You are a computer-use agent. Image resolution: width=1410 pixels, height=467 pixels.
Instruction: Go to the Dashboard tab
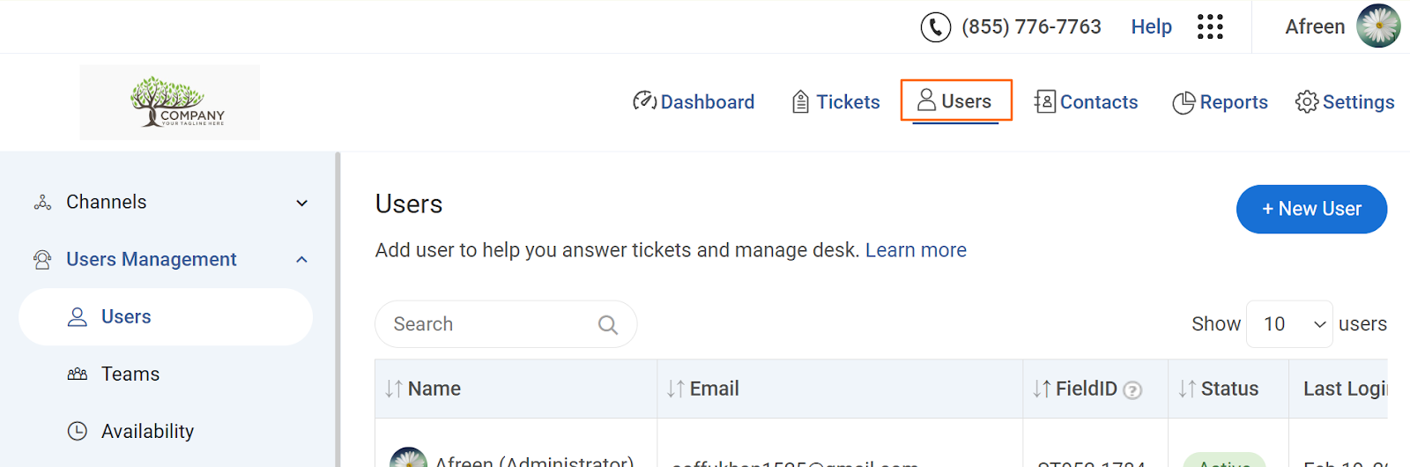(694, 102)
